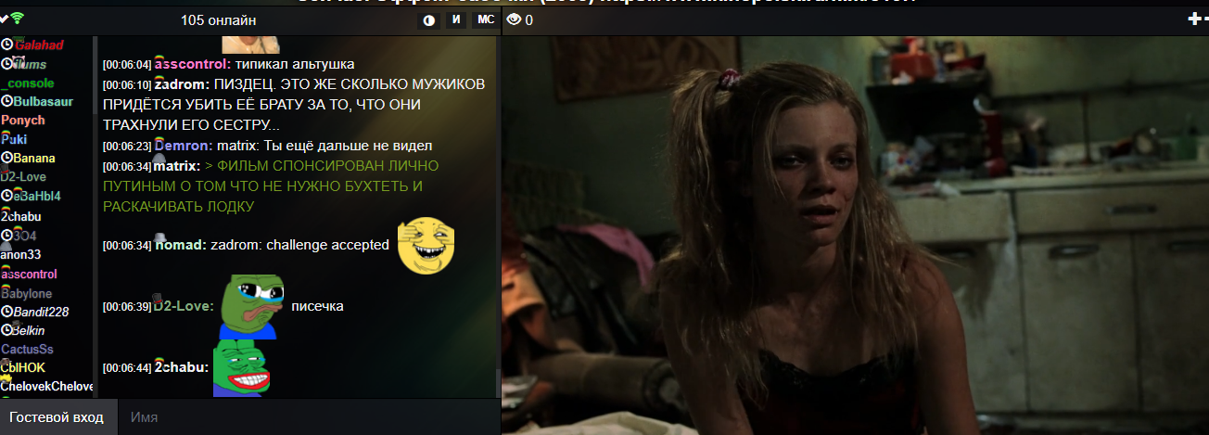
Task: Click the plus icon above the video's right corner
Action: [x=1193, y=19]
